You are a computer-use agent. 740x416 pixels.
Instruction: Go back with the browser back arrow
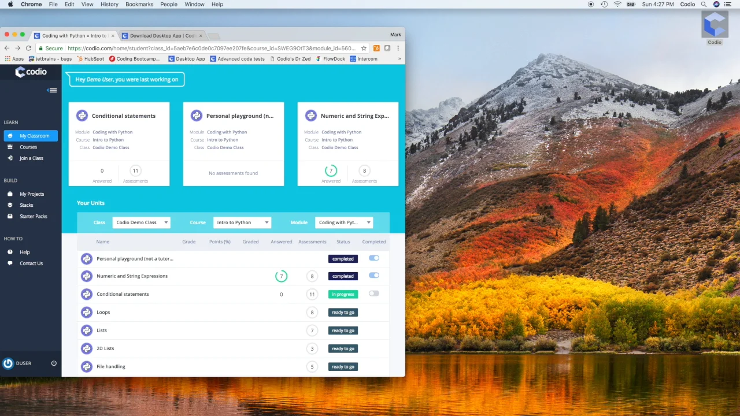pyautogui.click(x=7, y=48)
